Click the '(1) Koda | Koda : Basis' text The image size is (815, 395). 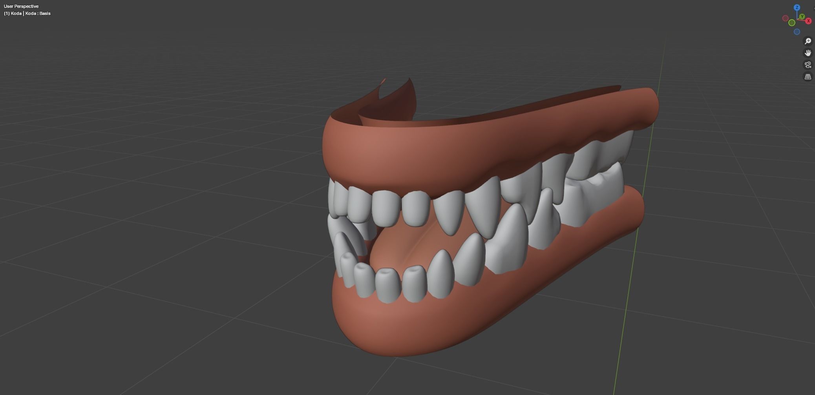click(x=27, y=13)
